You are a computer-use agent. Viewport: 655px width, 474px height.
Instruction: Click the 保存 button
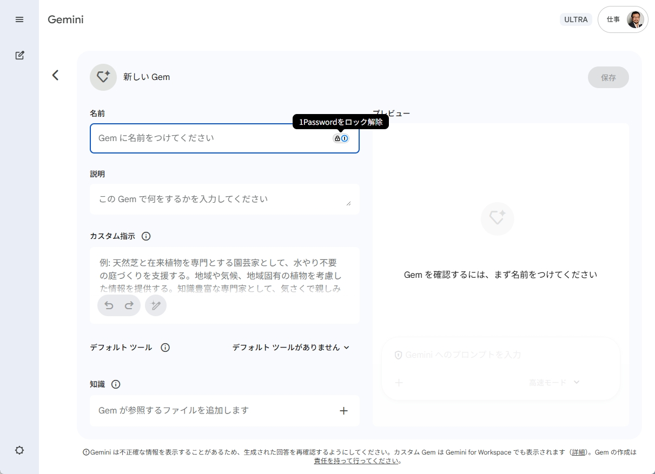[x=608, y=77]
